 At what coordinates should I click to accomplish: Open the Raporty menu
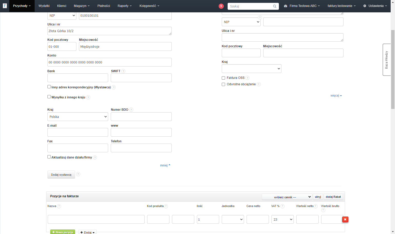[125, 6]
